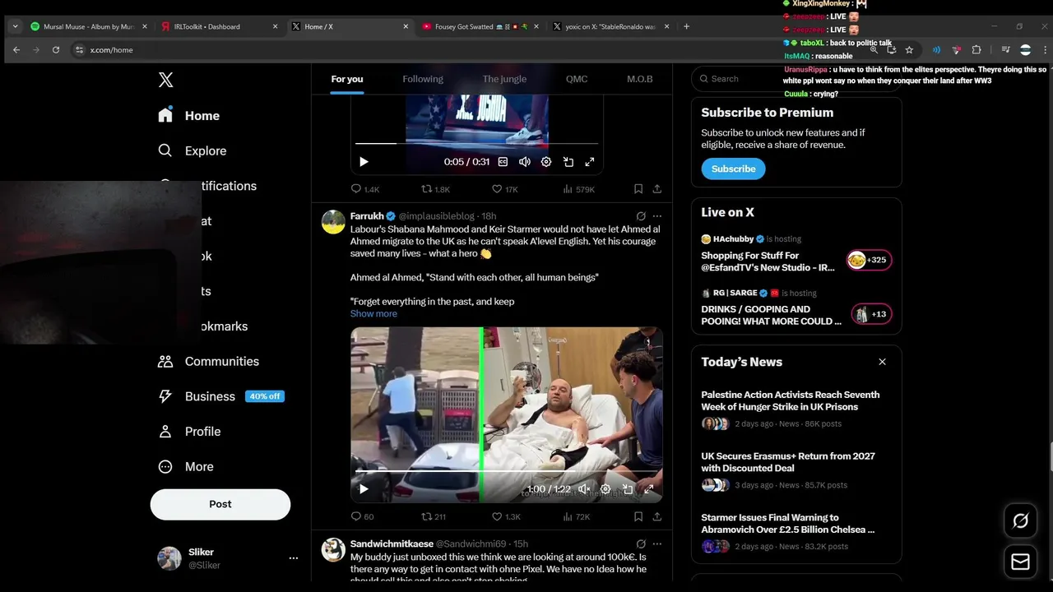Open the floating Messages envelope button
The height and width of the screenshot is (592, 1053).
1020,562
